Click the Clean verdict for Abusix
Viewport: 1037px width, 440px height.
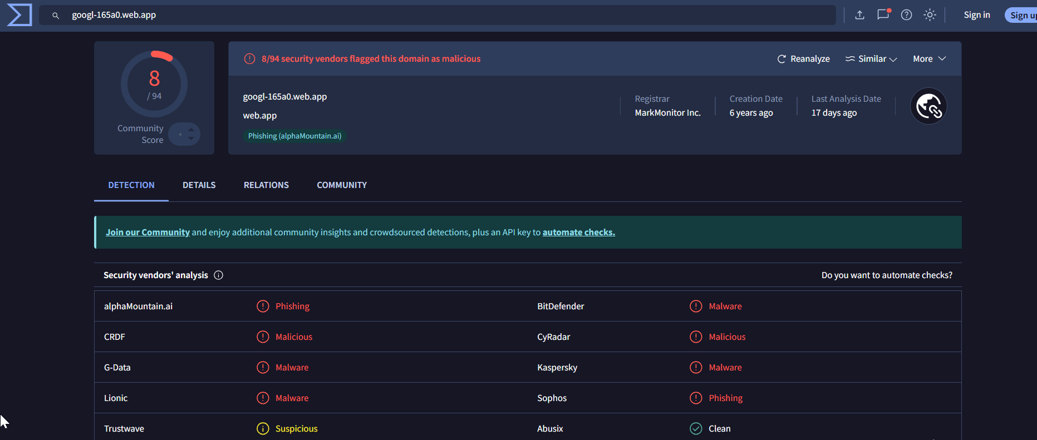point(720,429)
